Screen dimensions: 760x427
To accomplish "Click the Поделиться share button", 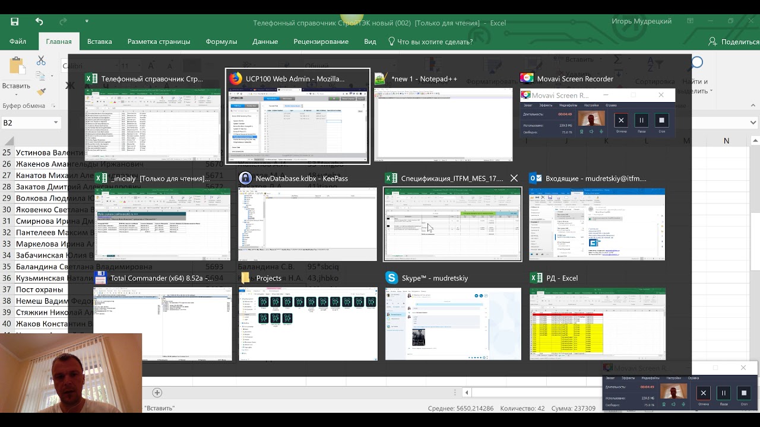I will point(734,42).
